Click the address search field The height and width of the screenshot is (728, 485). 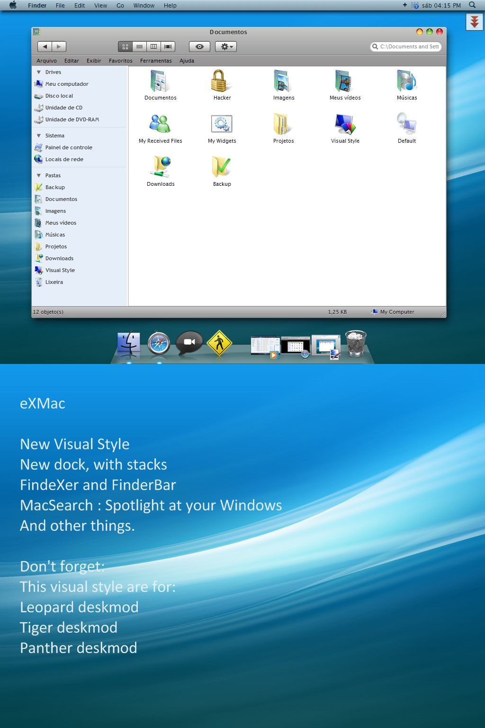(406, 46)
